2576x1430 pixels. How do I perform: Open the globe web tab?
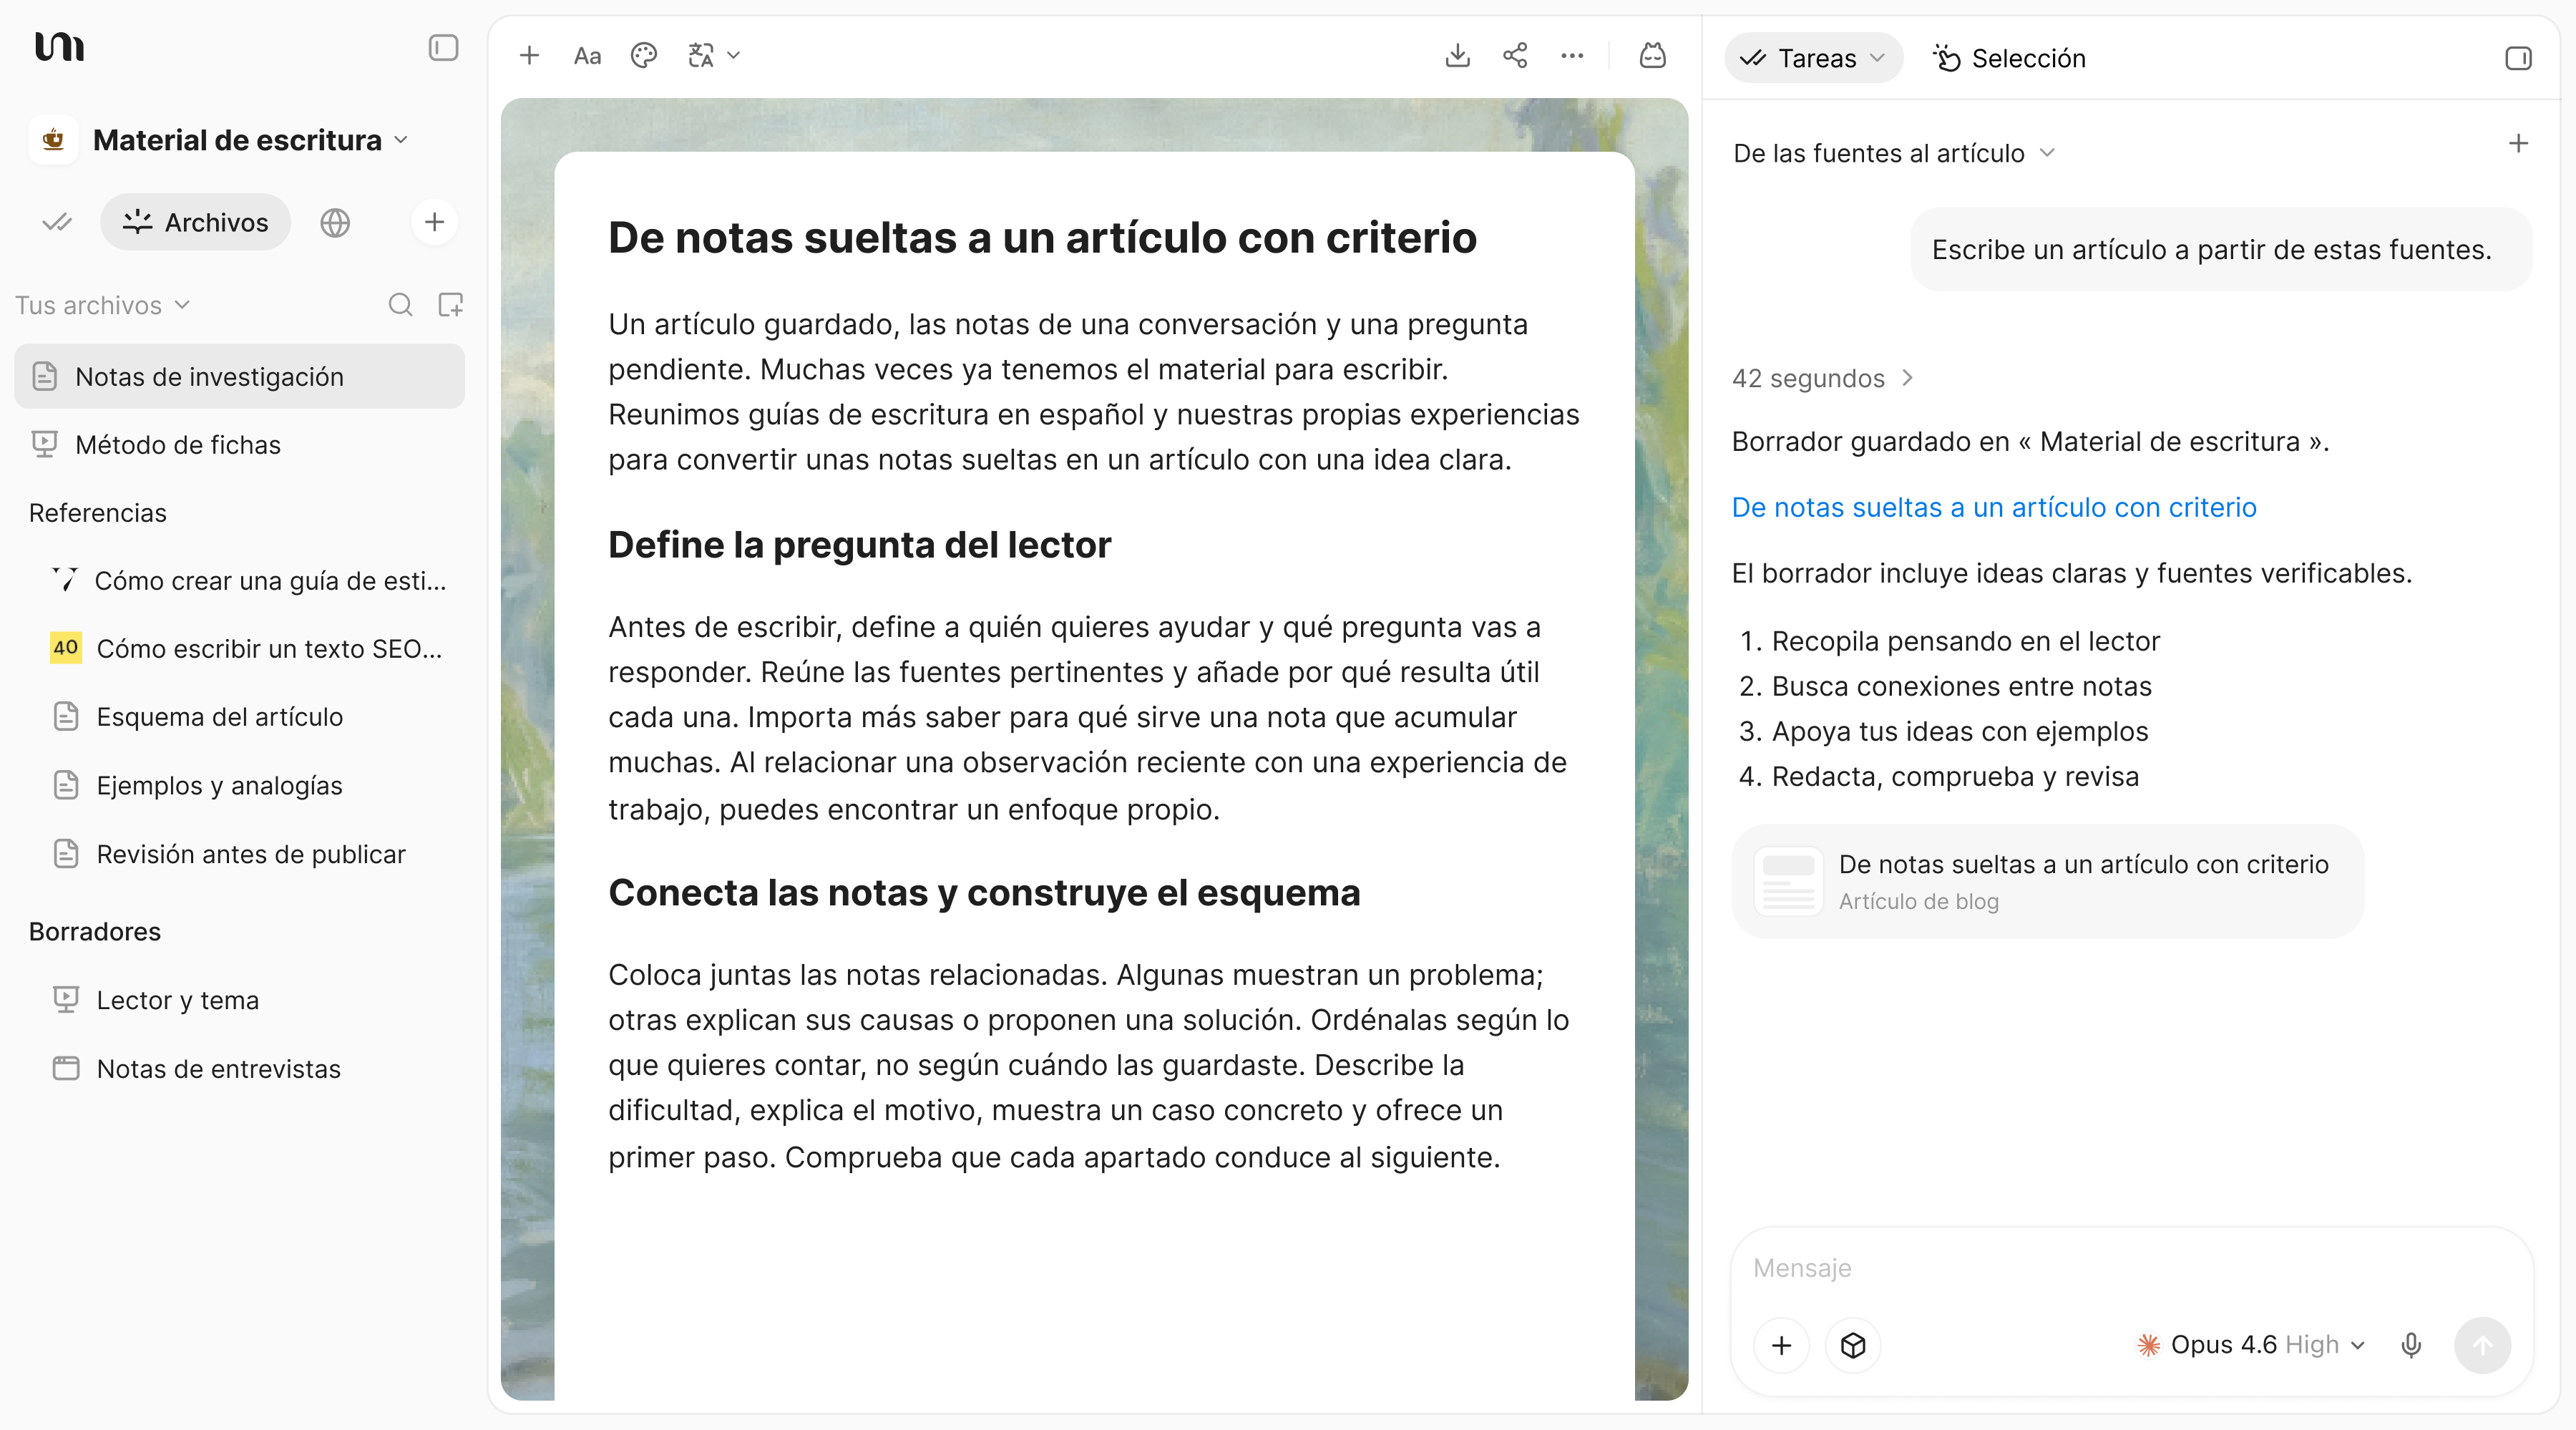335,222
